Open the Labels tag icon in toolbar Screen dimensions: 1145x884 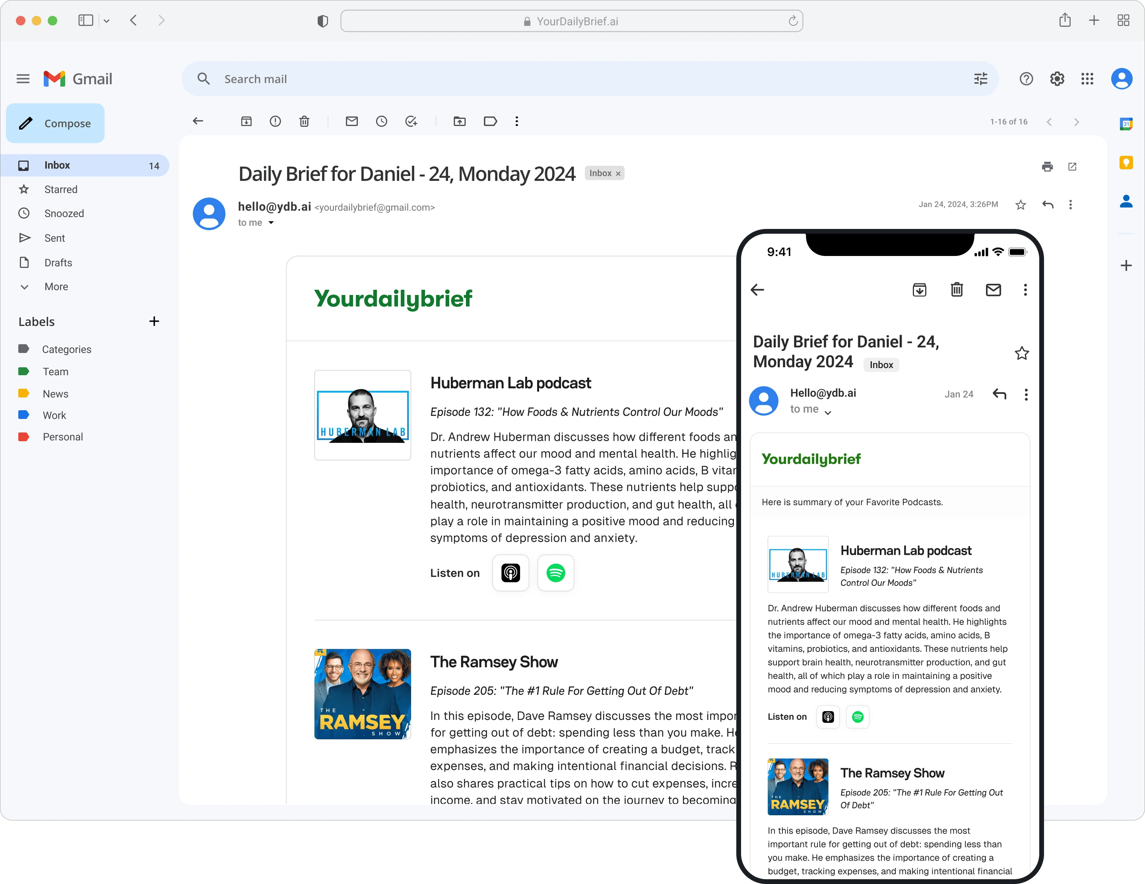[x=490, y=121]
